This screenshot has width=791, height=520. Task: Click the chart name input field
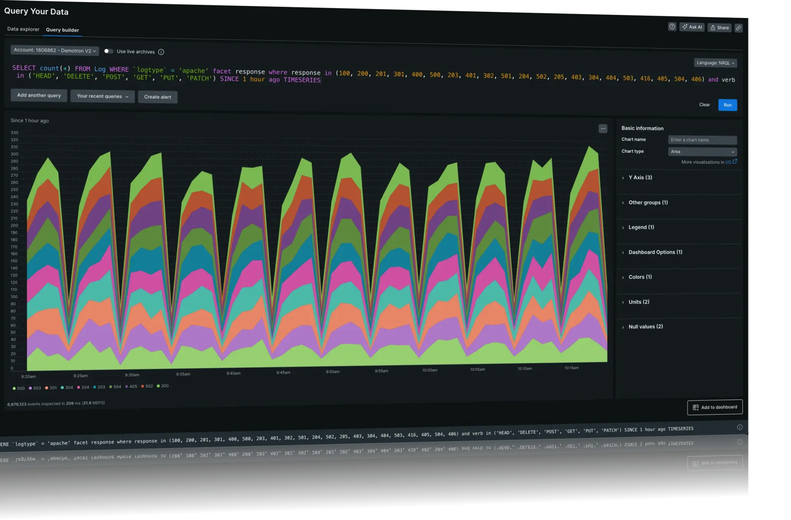click(x=702, y=139)
